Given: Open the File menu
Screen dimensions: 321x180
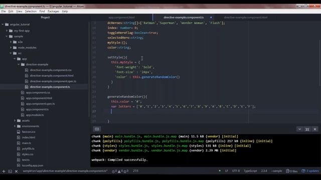Looking at the screenshot, I should pos(4,11).
